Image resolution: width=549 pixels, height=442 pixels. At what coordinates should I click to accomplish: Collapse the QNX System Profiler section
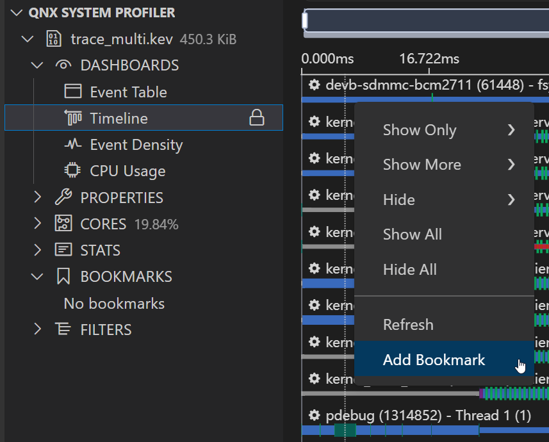pos(17,13)
